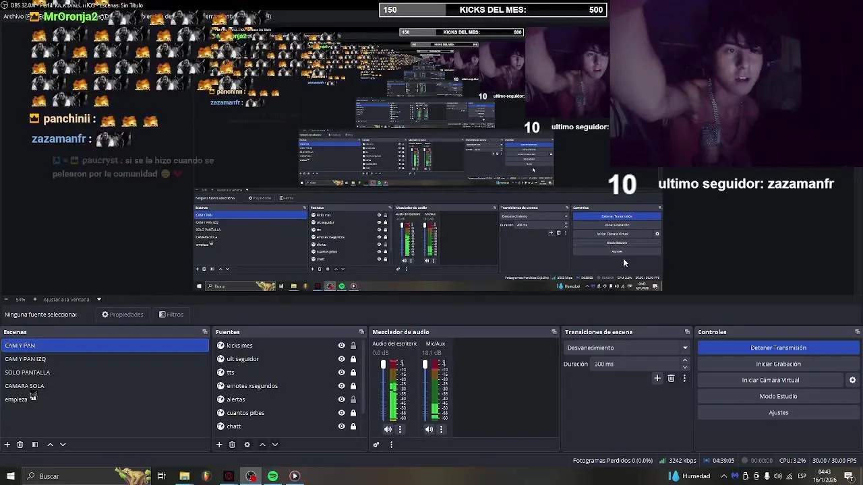
Task: Adjust Audio del escritorio volume fader
Action: 383,365
